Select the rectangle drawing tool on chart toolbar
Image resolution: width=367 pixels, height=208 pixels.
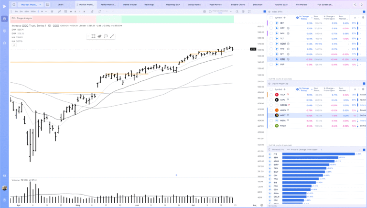[x=93, y=36]
